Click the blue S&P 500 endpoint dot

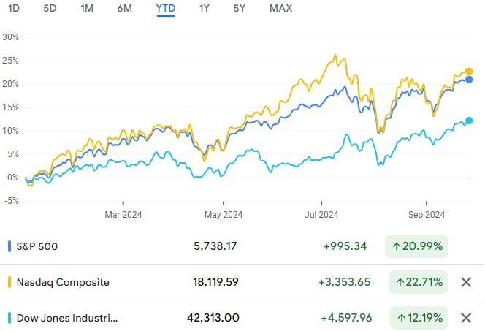469,80
